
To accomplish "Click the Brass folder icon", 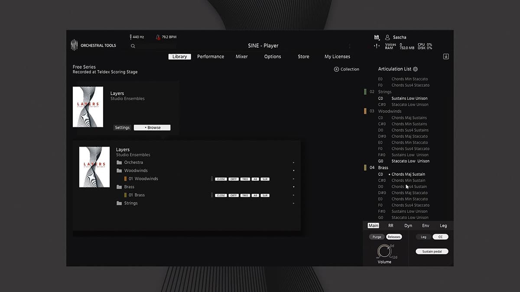I will pos(119,187).
